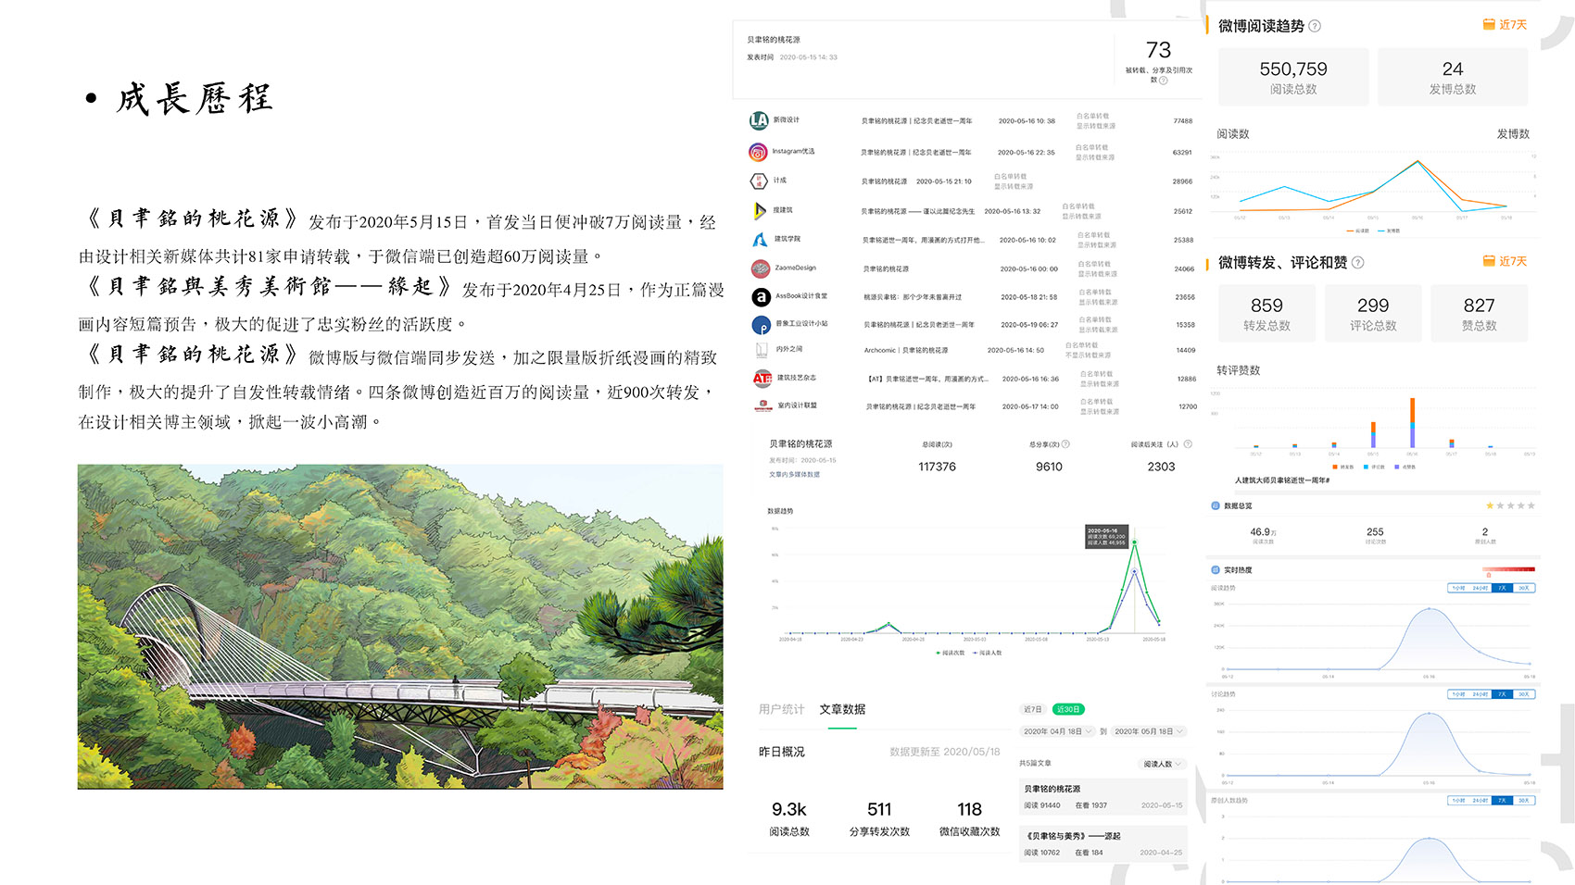Click the 搜建筑 account logo
Viewport: 1575px width, 885px height.
click(x=760, y=210)
